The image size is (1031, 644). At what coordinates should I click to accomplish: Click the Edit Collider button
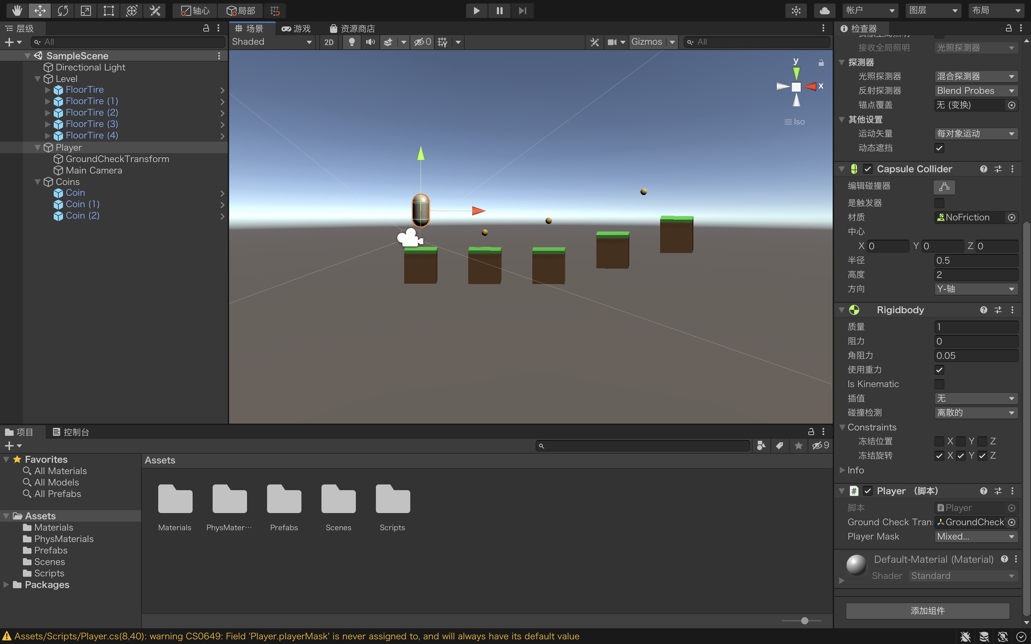[944, 186]
